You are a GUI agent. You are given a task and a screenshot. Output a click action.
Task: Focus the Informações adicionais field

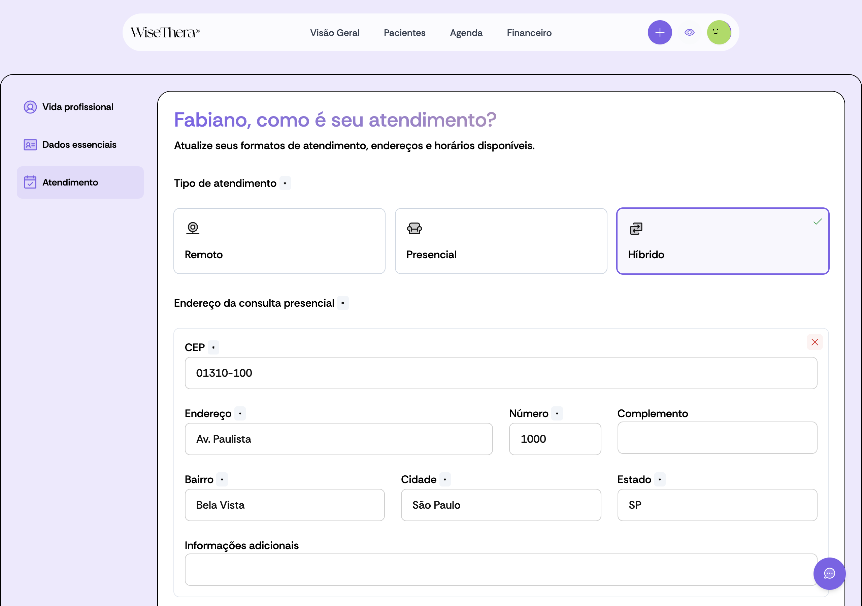coord(500,569)
